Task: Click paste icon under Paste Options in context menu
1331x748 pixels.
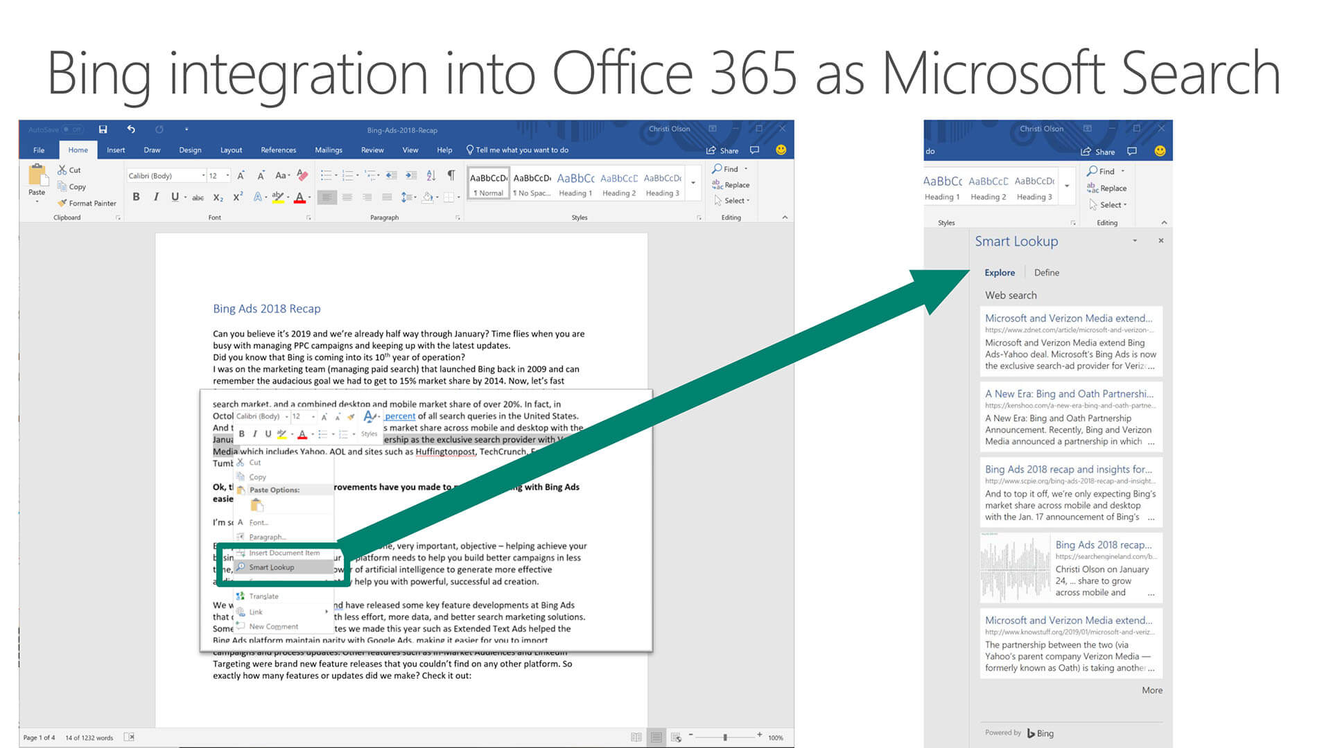Action: coord(257,505)
